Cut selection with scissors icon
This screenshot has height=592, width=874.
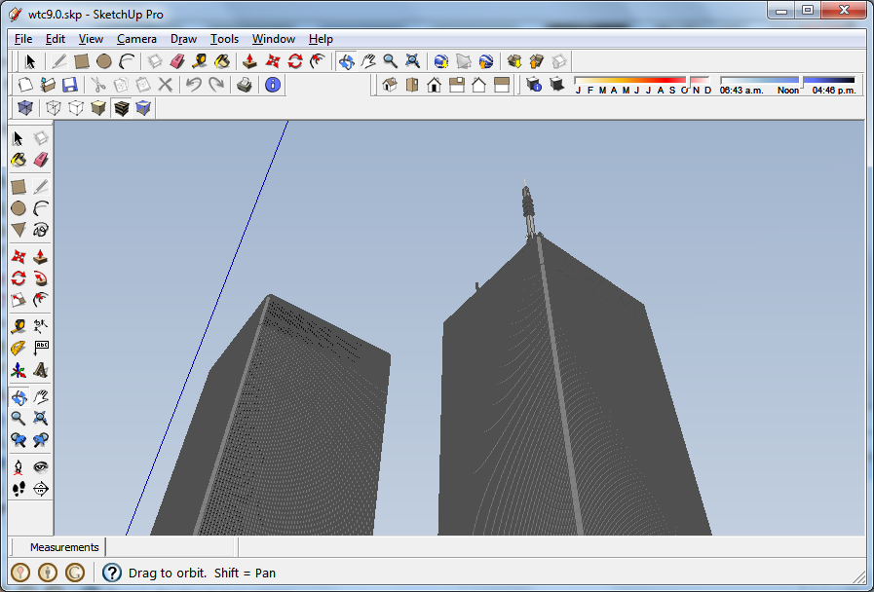click(x=98, y=85)
